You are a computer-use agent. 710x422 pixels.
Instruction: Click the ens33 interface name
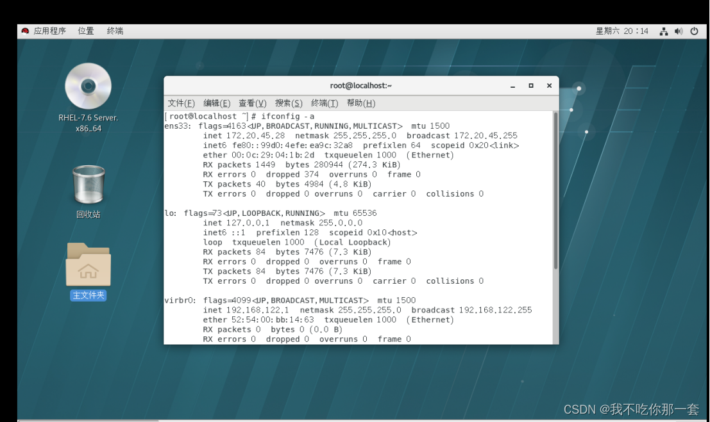pyautogui.click(x=177, y=126)
